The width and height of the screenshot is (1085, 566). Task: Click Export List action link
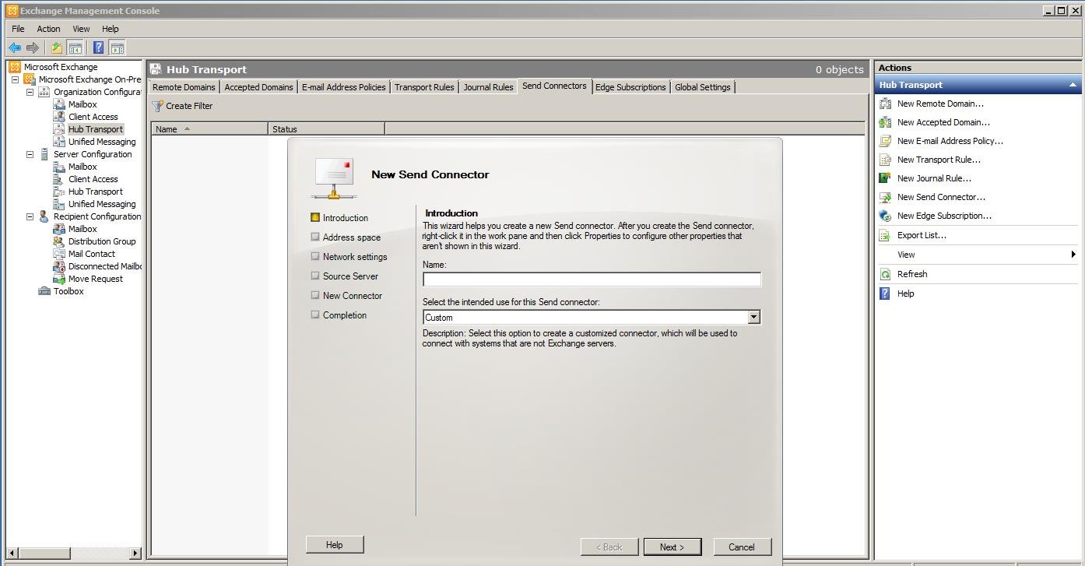click(x=922, y=235)
